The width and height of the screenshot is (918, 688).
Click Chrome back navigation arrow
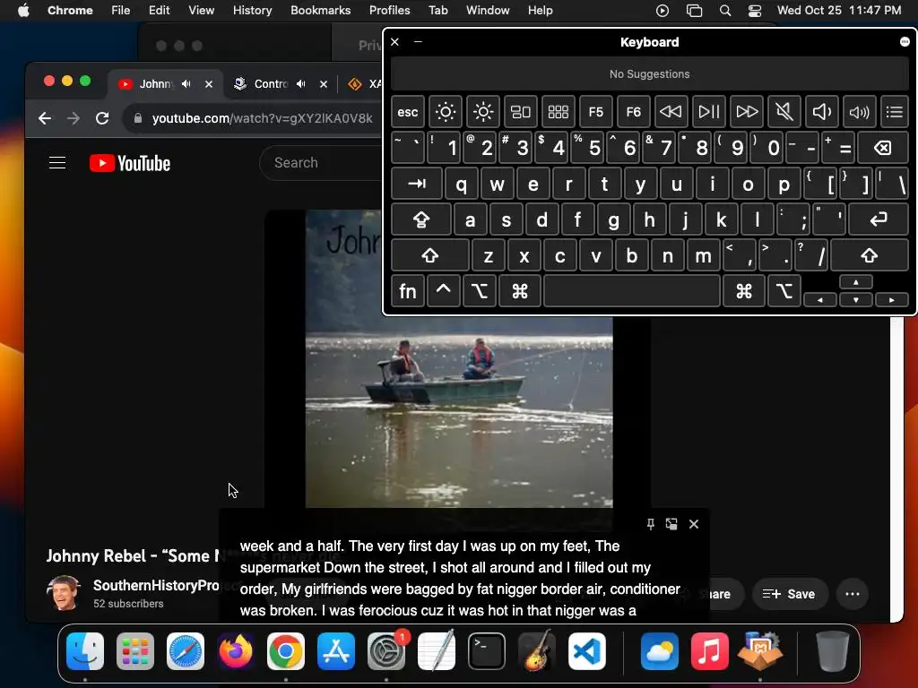45,118
